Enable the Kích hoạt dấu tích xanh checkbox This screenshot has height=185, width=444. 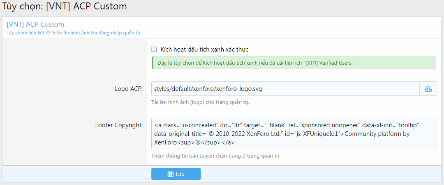[155, 50]
